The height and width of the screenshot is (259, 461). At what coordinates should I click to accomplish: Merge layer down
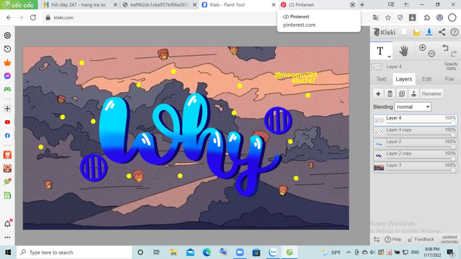(x=413, y=94)
